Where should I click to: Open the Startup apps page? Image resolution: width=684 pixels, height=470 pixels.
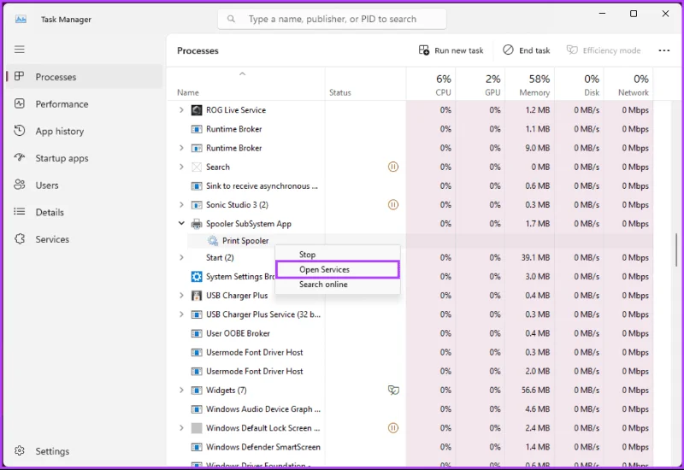tap(84, 158)
